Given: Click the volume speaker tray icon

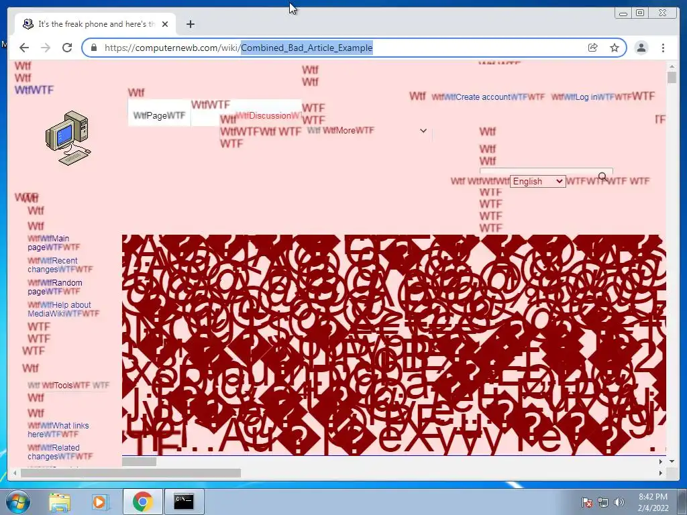Looking at the screenshot, I should click(619, 502).
